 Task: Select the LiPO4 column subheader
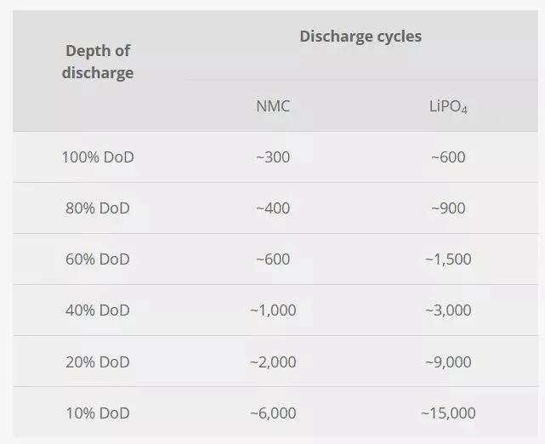(447, 107)
